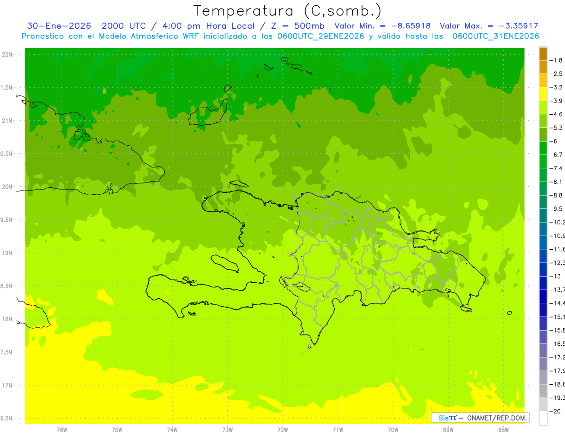Select the date text '30-Ene-2026'
Viewport: 565px width, 436px height.
pos(59,26)
